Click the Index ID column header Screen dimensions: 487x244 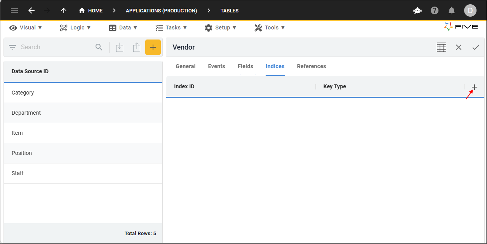[x=184, y=86]
